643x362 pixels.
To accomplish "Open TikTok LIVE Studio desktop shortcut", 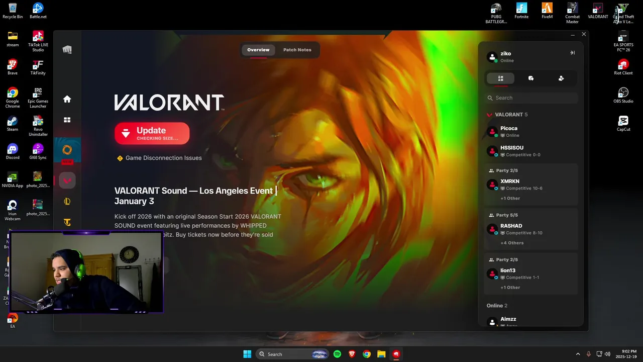I will (x=38, y=41).
